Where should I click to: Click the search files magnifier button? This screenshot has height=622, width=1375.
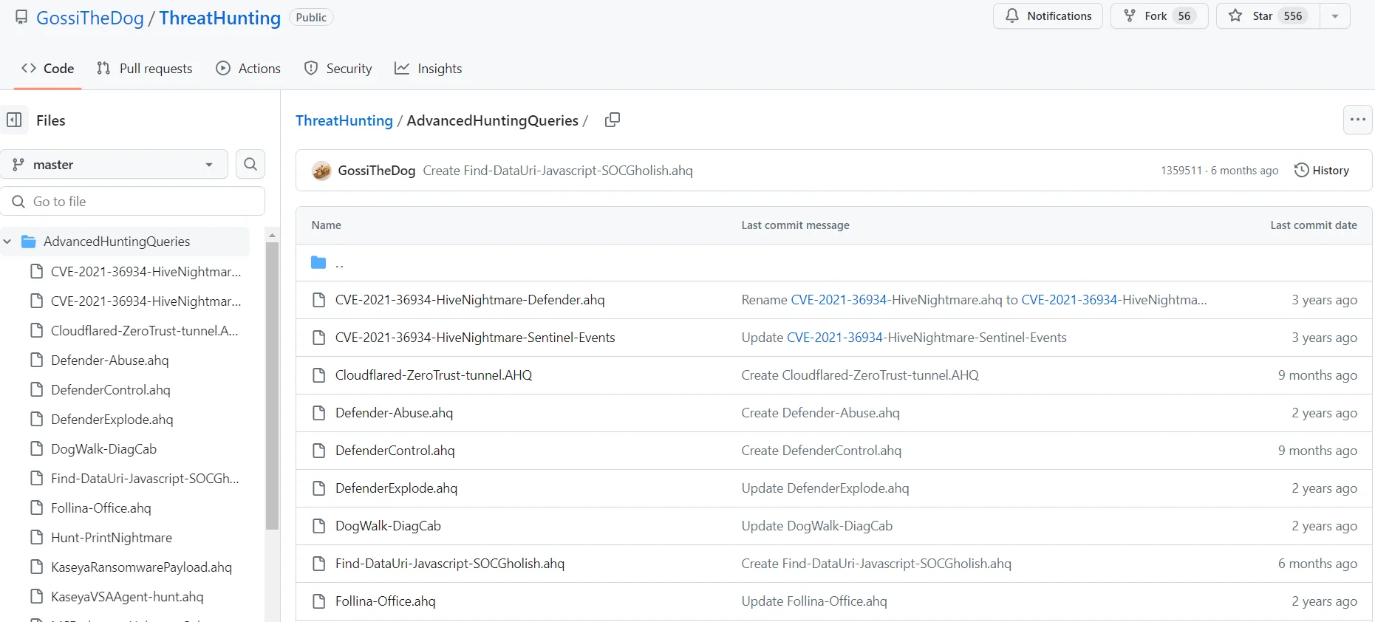point(250,164)
